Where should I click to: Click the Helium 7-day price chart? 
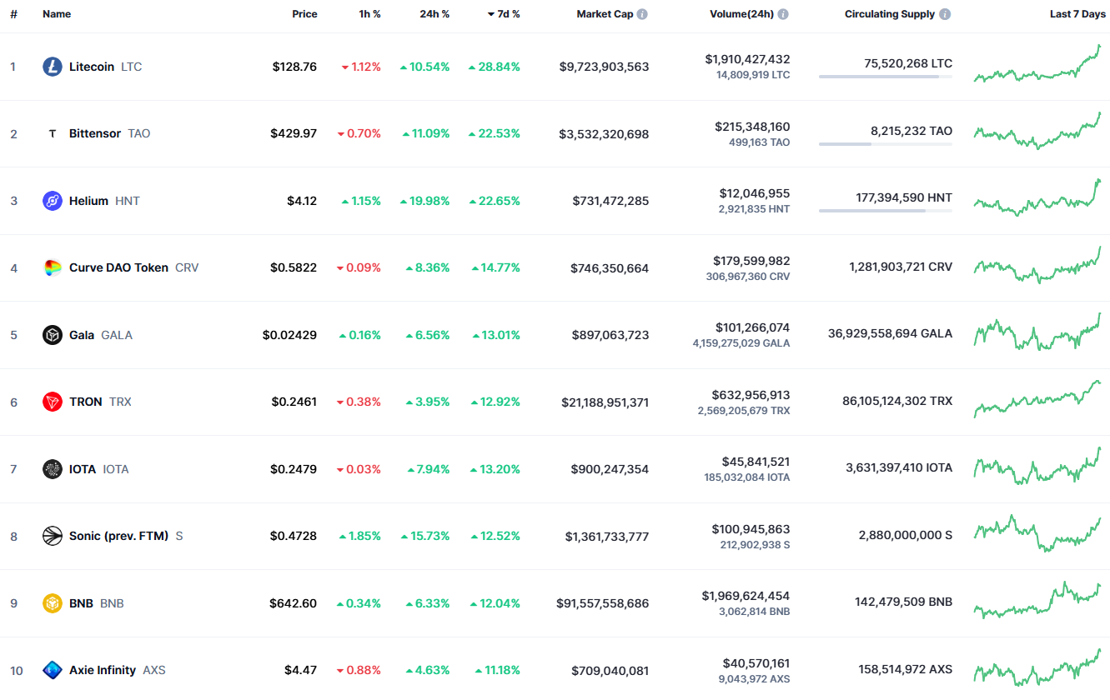(1037, 198)
